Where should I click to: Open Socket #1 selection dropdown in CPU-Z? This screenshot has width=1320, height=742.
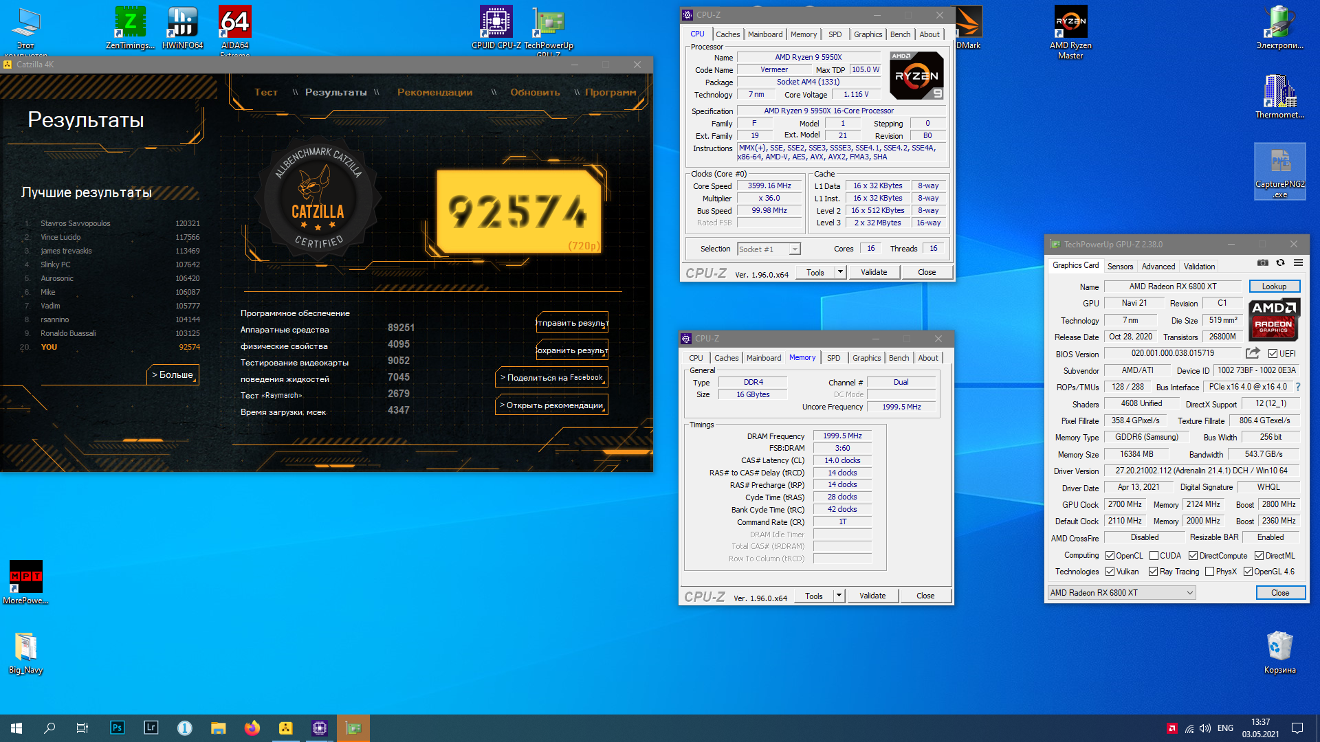(x=769, y=249)
